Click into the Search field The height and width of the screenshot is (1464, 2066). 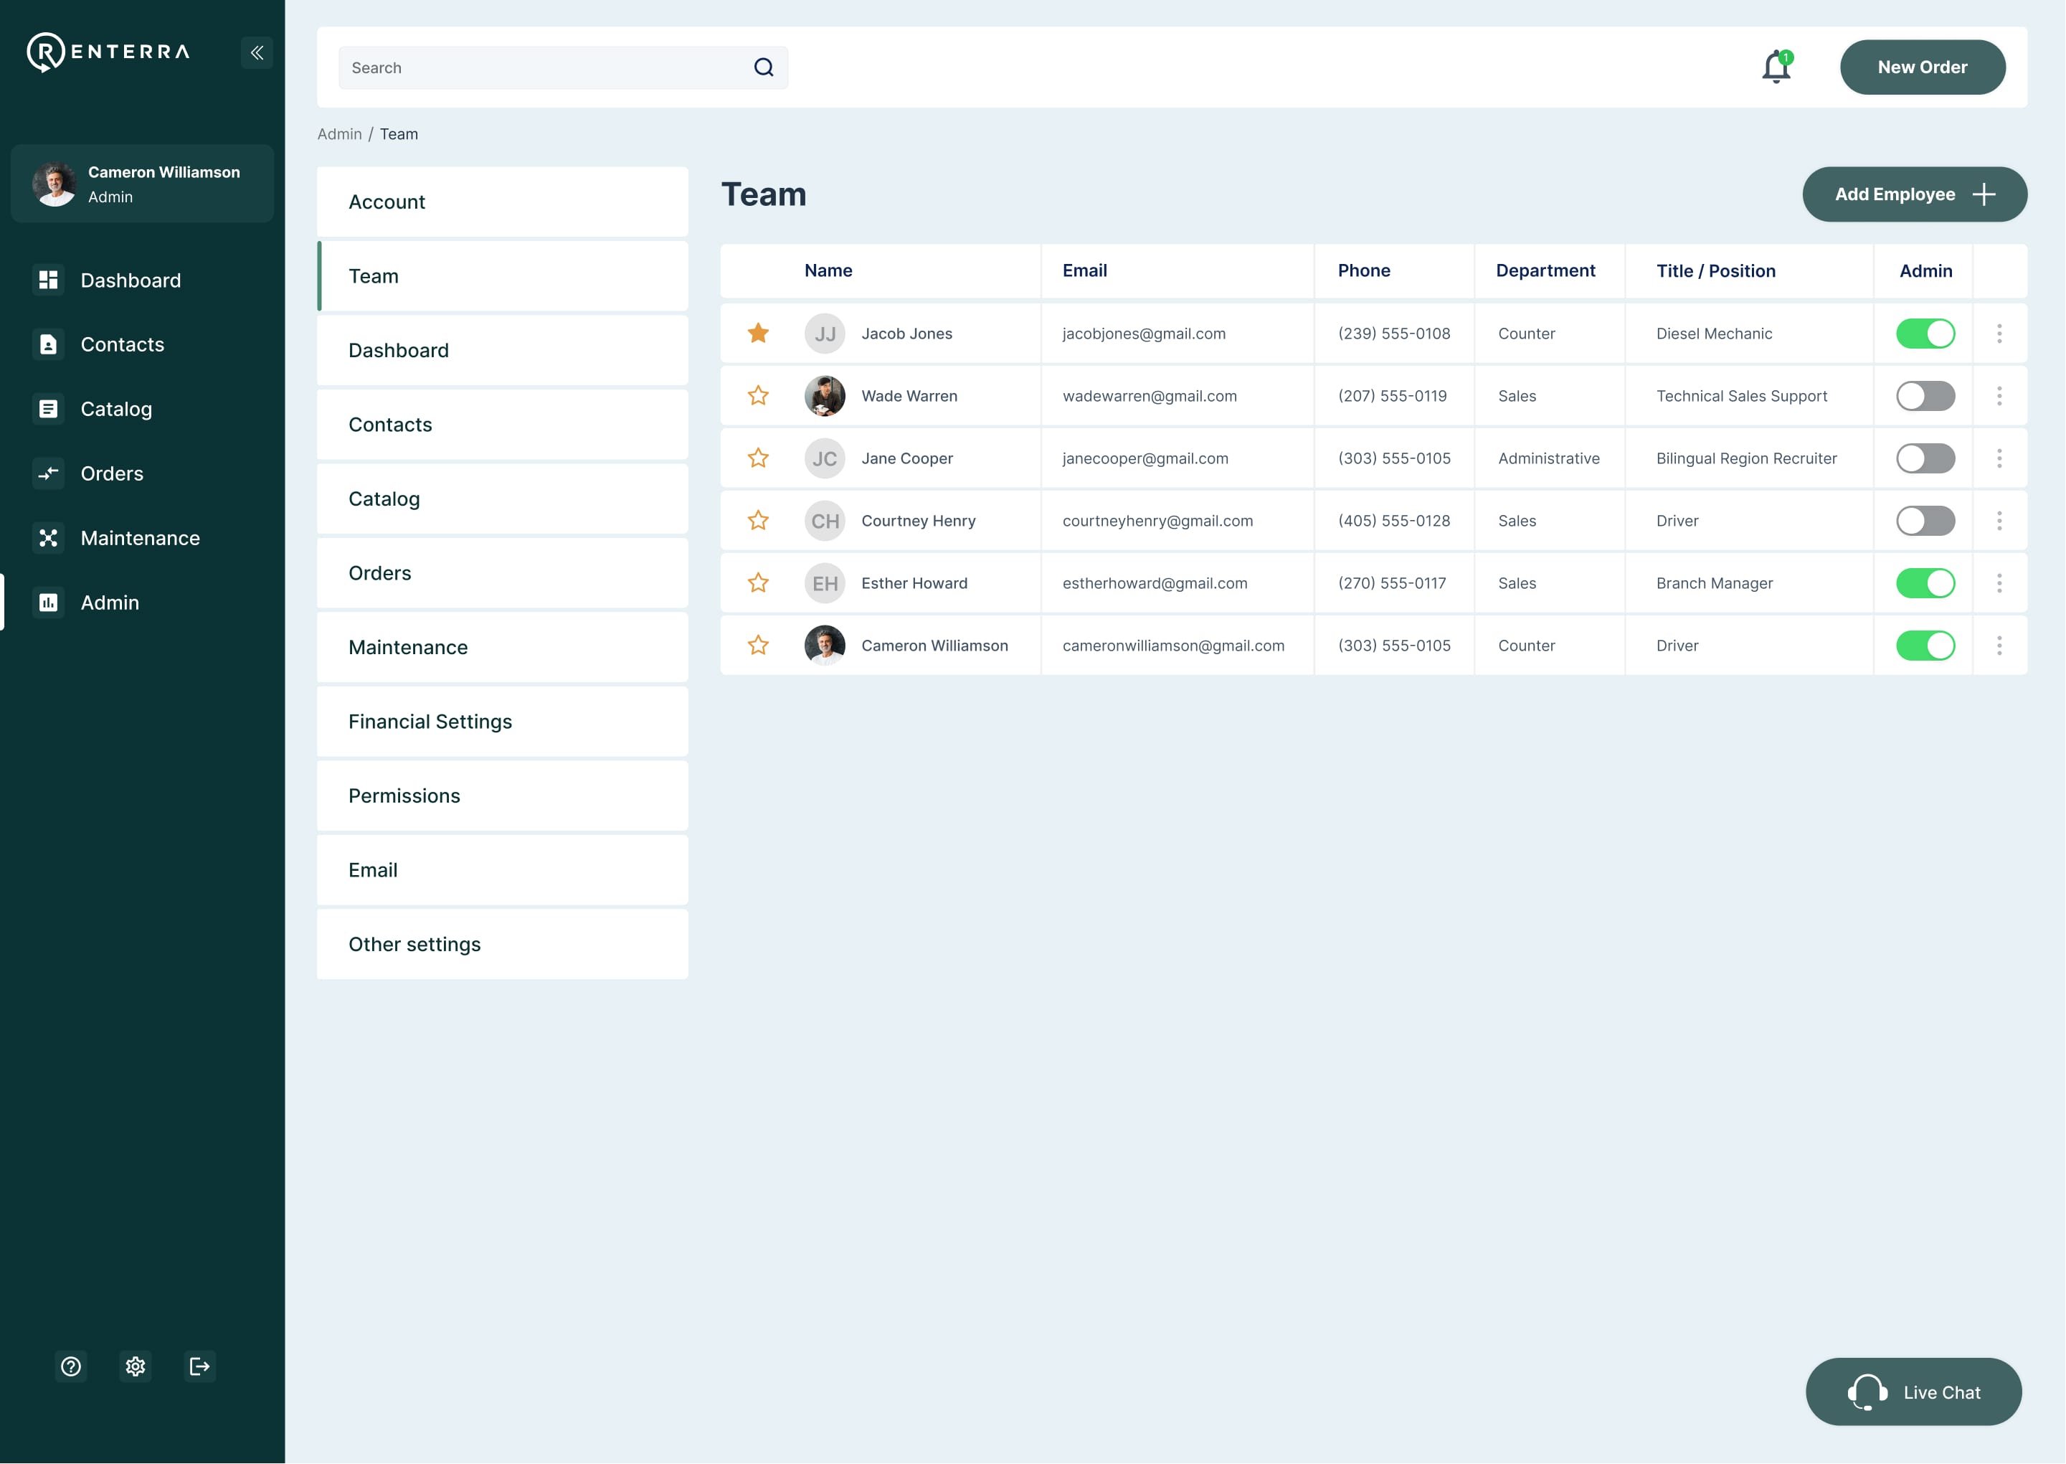pos(563,67)
